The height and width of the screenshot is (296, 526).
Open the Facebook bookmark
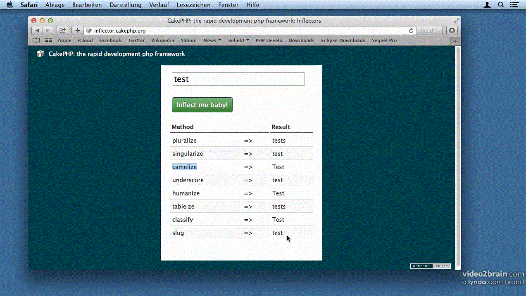(x=110, y=40)
